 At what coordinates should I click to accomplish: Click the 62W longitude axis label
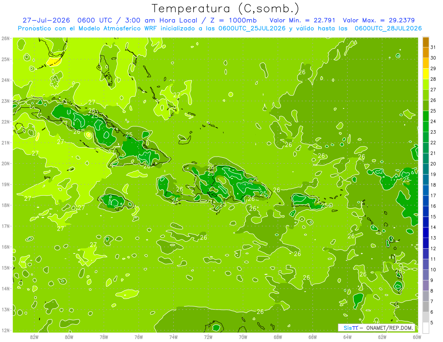click(x=382, y=337)
